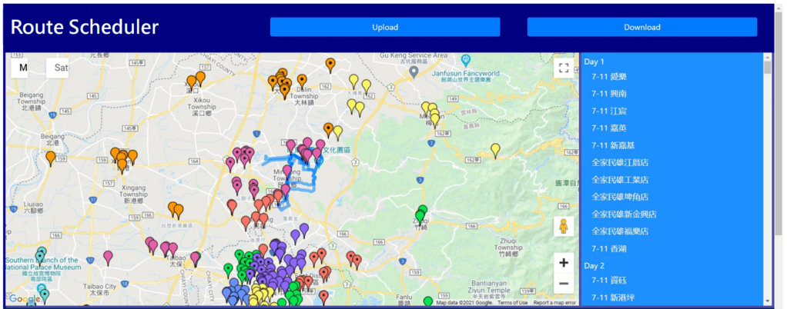Open Report a map error link

[x=554, y=303]
